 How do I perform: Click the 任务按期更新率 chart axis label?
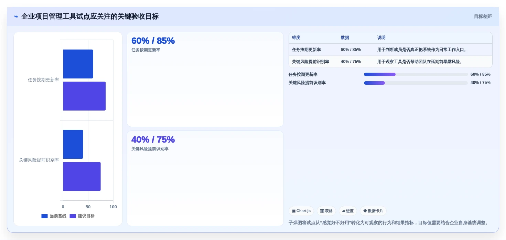pyautogui.click(x=43, y=80)
